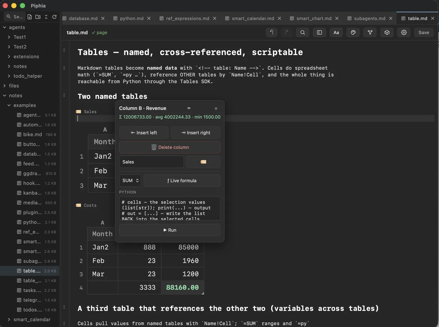The width and height of the screenshot is (439, 327).
Task: Click the minimize dash on column popup
Action: [x=189, y=108]
